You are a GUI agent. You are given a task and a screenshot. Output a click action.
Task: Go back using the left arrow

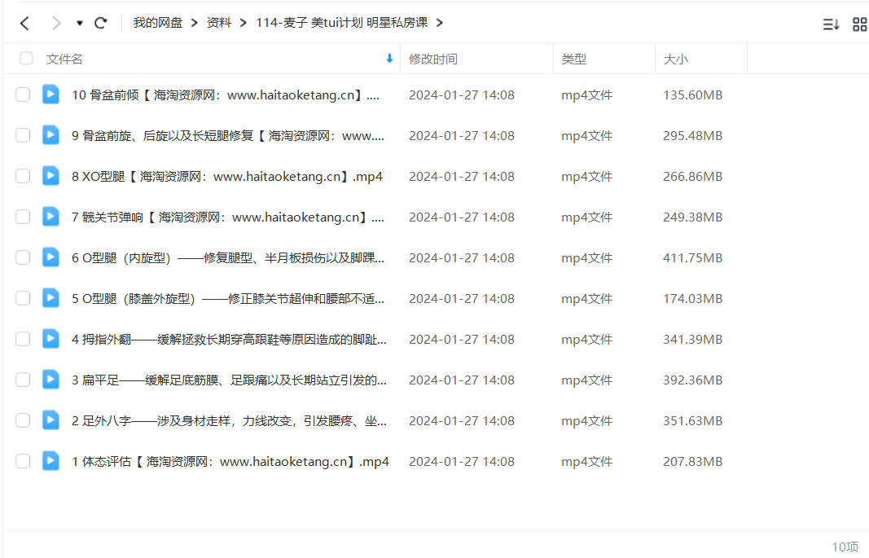pyautogui.click(x=24, y=24)
